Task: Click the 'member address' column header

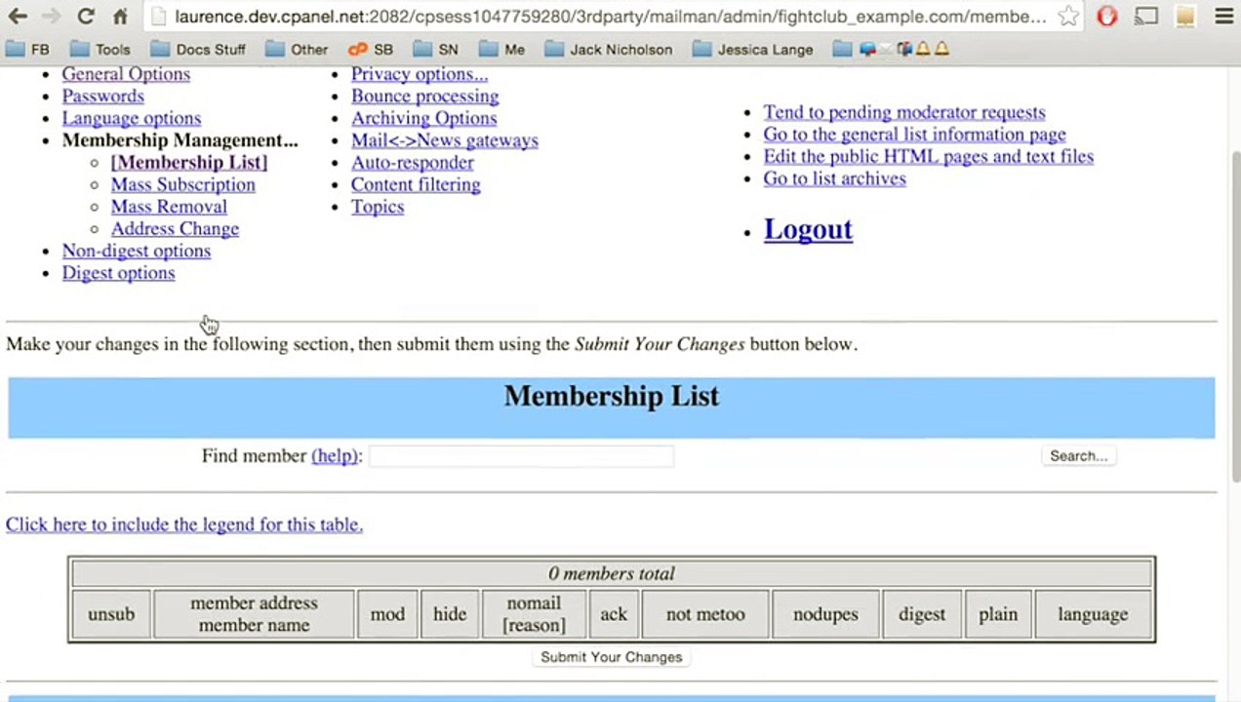Action: click(254, 614)
